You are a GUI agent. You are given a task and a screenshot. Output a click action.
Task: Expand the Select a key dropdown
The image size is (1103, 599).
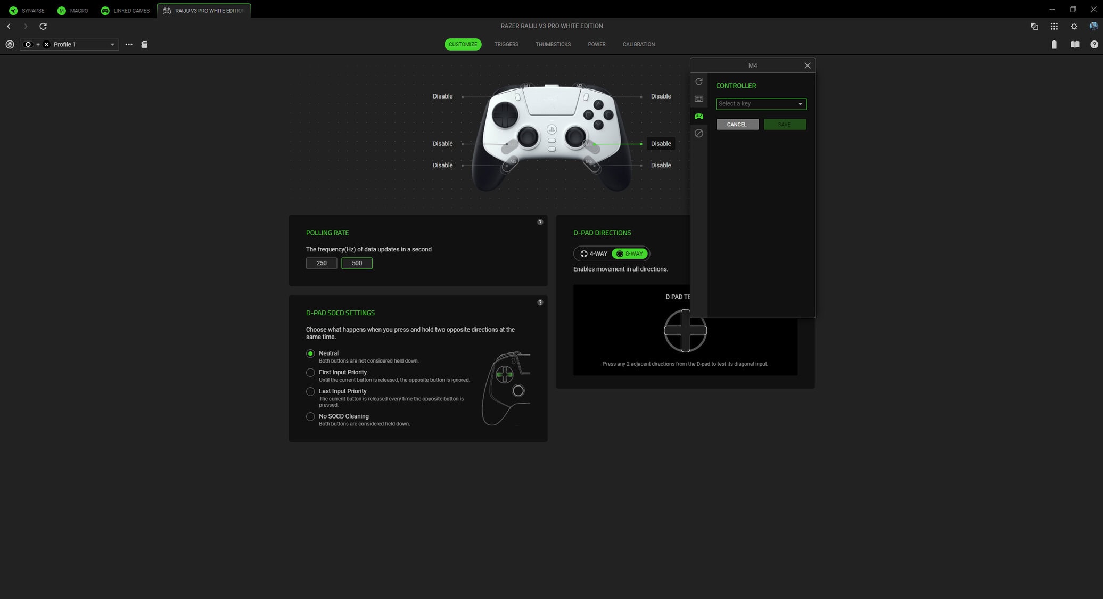(x=761, y=104)
